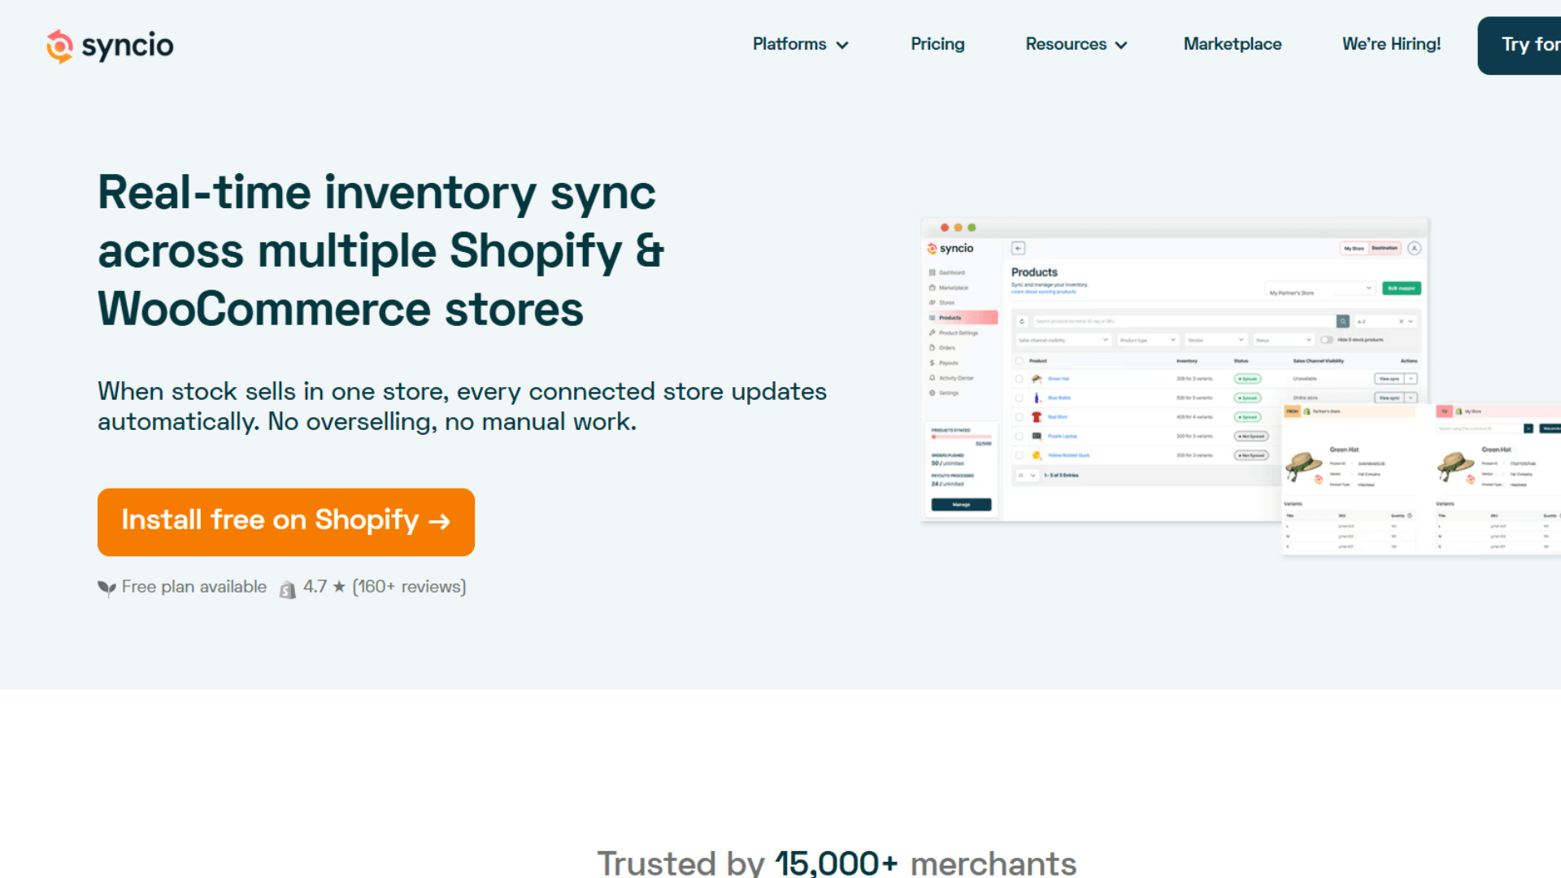Click the Real-time inventory sync headline
Viewport: 1561px width, 878px height.
(381, 250)
